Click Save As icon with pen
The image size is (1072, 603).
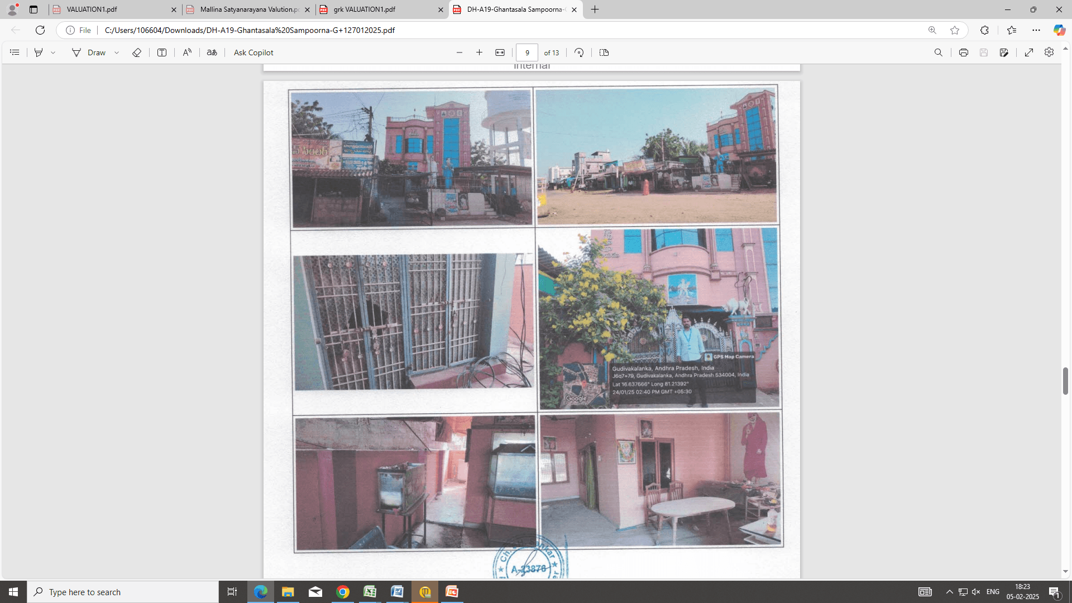[x=1004, y=52]
